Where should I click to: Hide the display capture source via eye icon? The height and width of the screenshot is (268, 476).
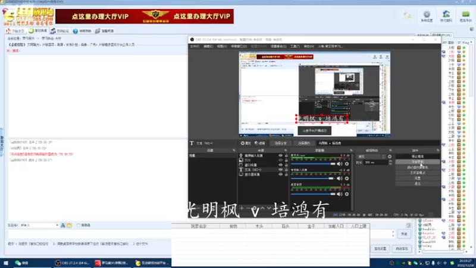pyautogui.click(x=280, y=174)
